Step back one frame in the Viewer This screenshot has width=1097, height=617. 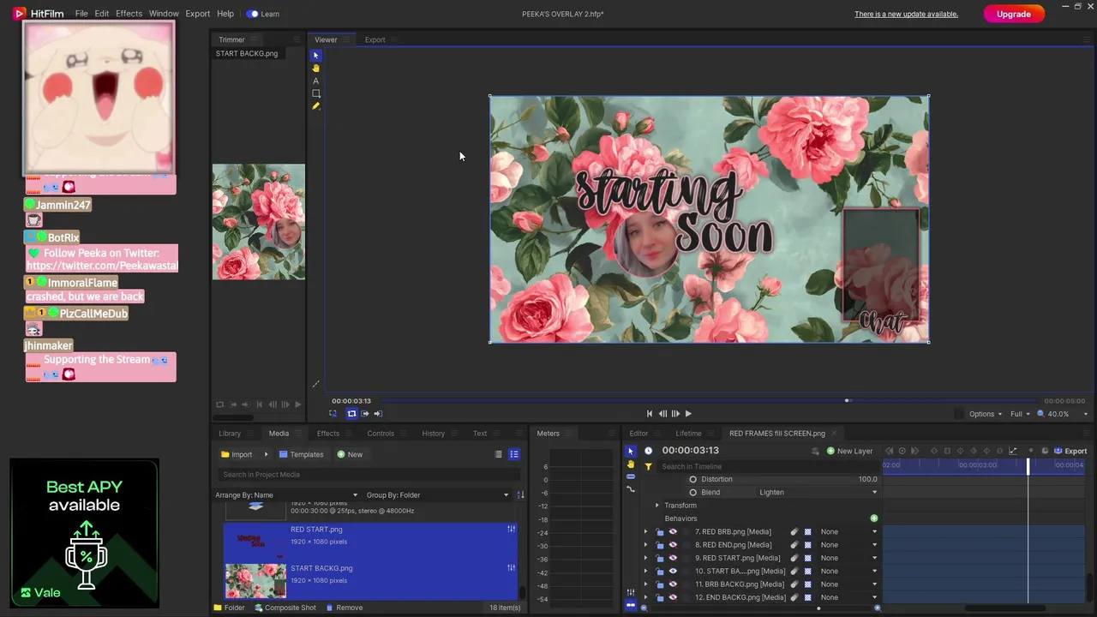tap(662, 414)
